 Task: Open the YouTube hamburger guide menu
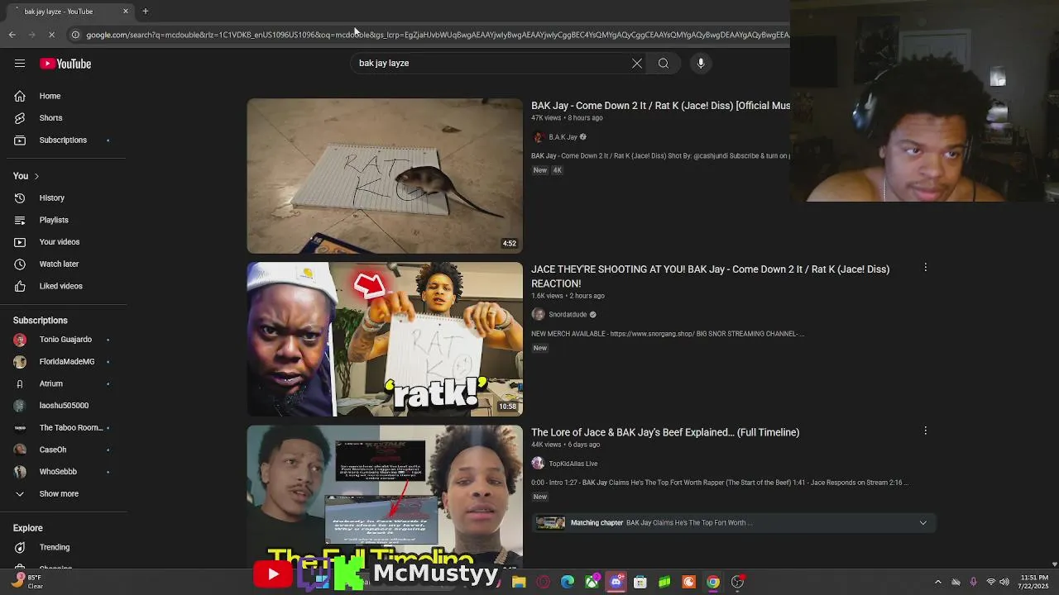click(x=20, y=64)
